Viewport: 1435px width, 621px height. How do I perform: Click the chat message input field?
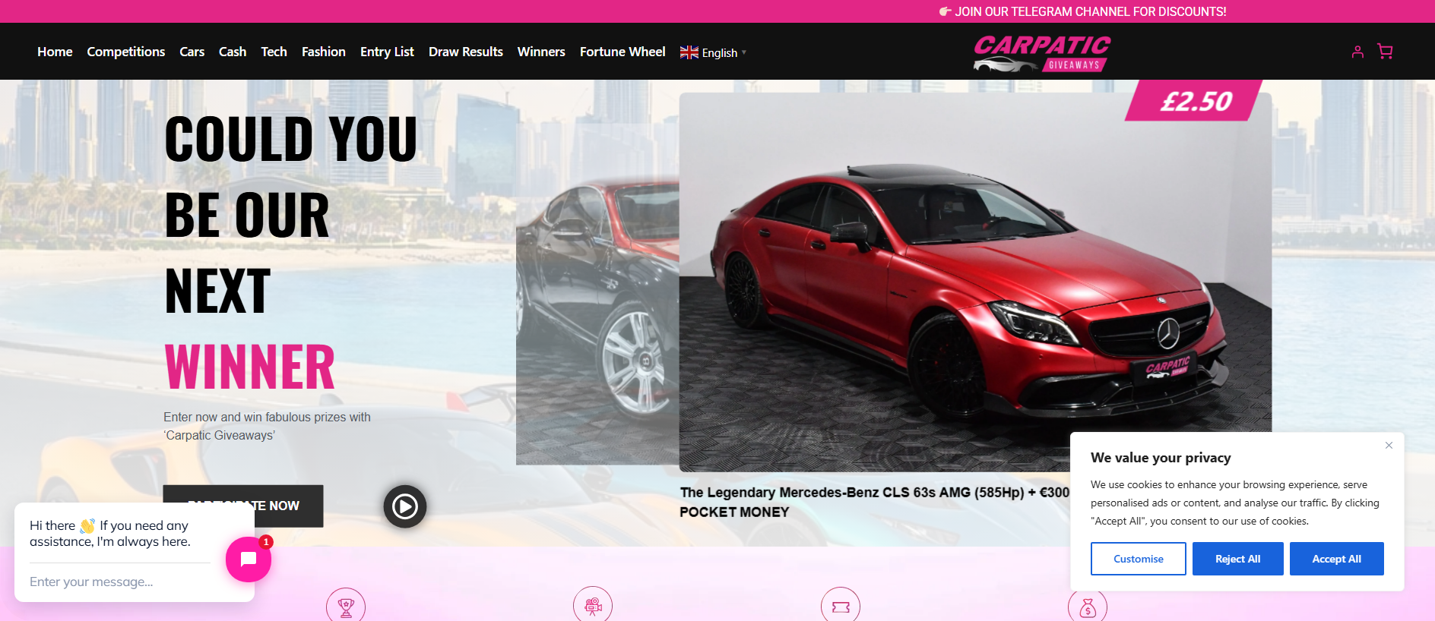pyautogui.click(x=119, y=582)
